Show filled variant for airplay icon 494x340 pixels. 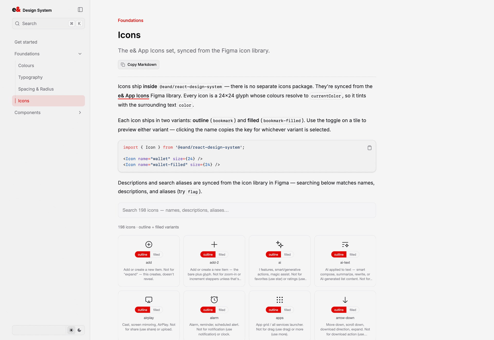pyautogui.click(x=156, y=310)
